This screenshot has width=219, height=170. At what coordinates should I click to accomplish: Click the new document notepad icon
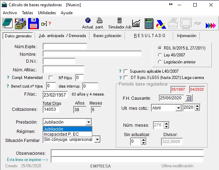click(7, 24)
